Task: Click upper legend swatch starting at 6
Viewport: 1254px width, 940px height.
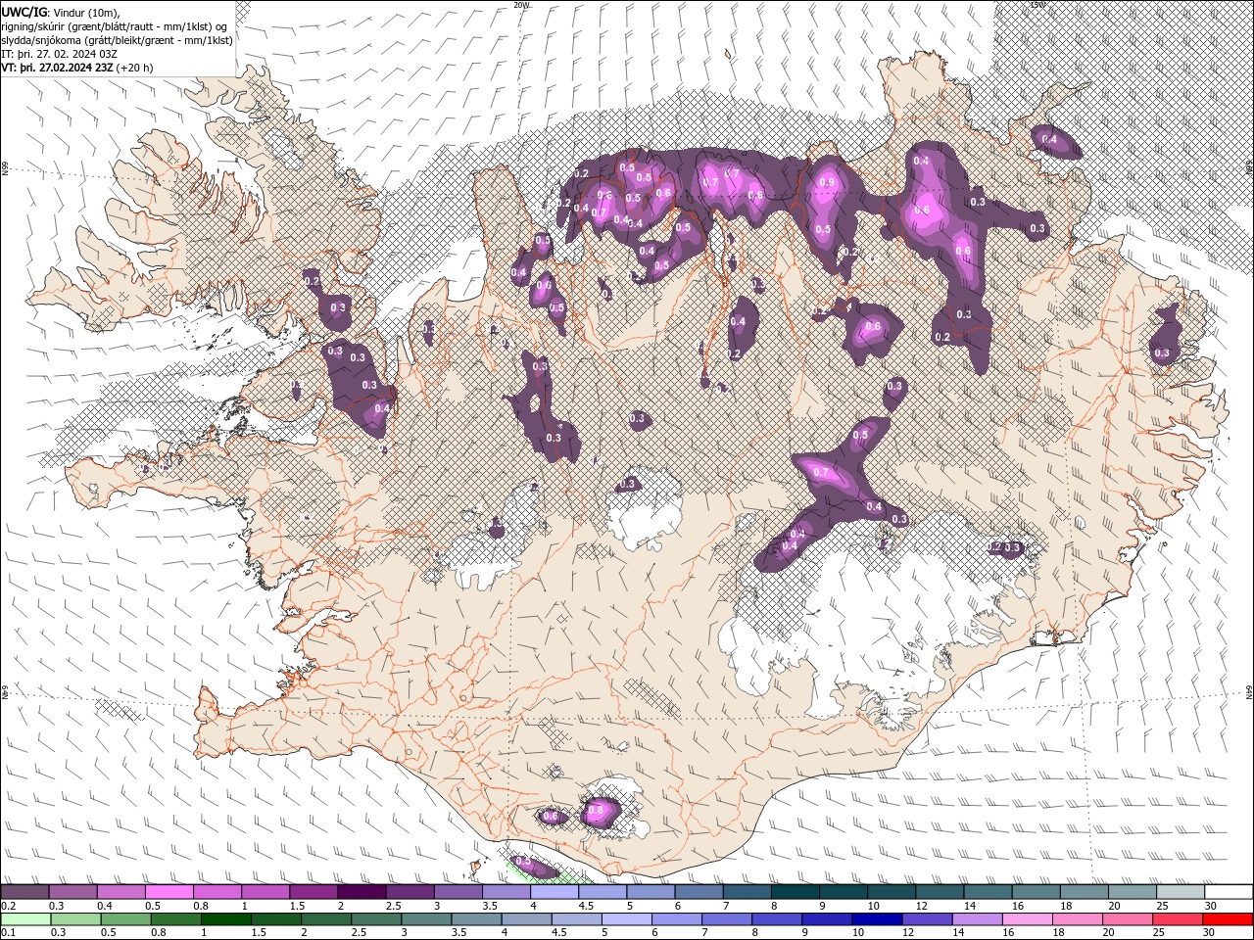Action: (699, 892)
